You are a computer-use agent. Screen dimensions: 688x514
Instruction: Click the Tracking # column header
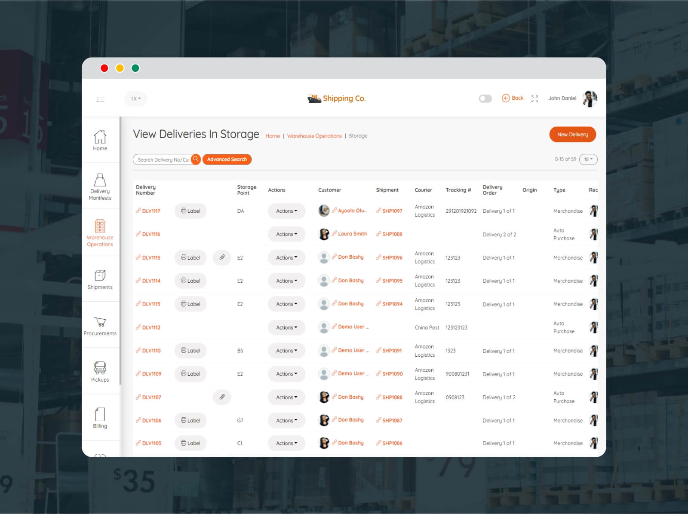click(458, 190)
